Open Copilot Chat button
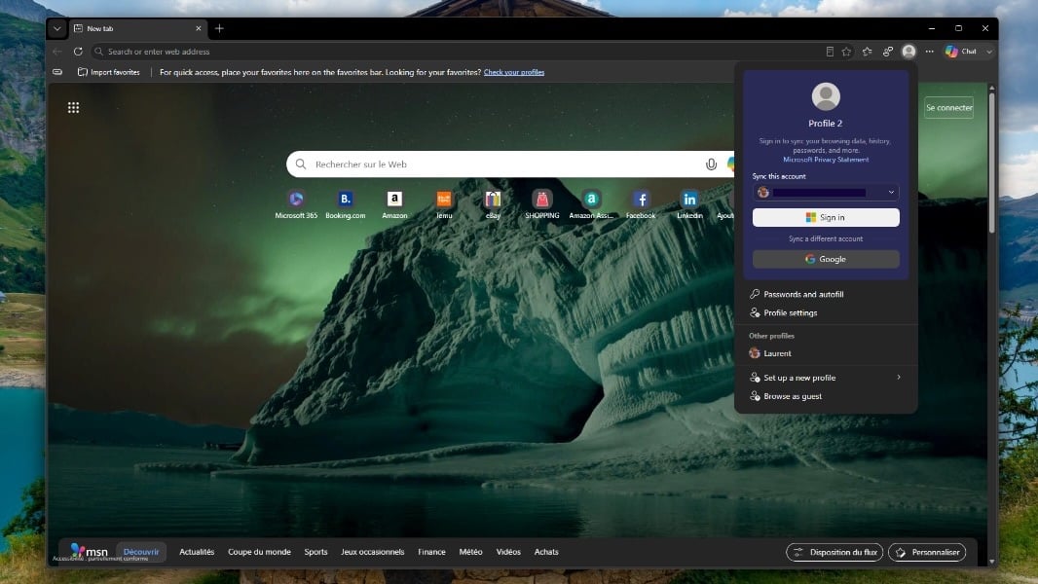This screenshot has width=1038, height=584. coord(961,52)
